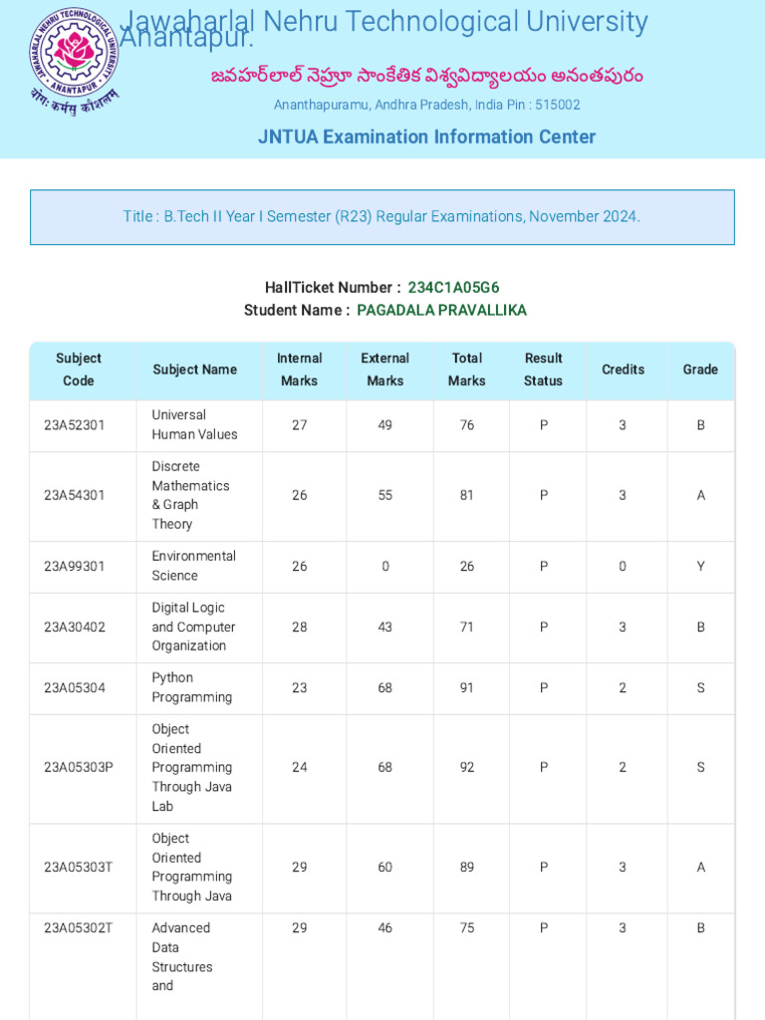Image resolution: width=765 pixels, height=1020 pixels.
Task: Click the exam title B.Tech II Year I Semester
Action: point(382,216)
